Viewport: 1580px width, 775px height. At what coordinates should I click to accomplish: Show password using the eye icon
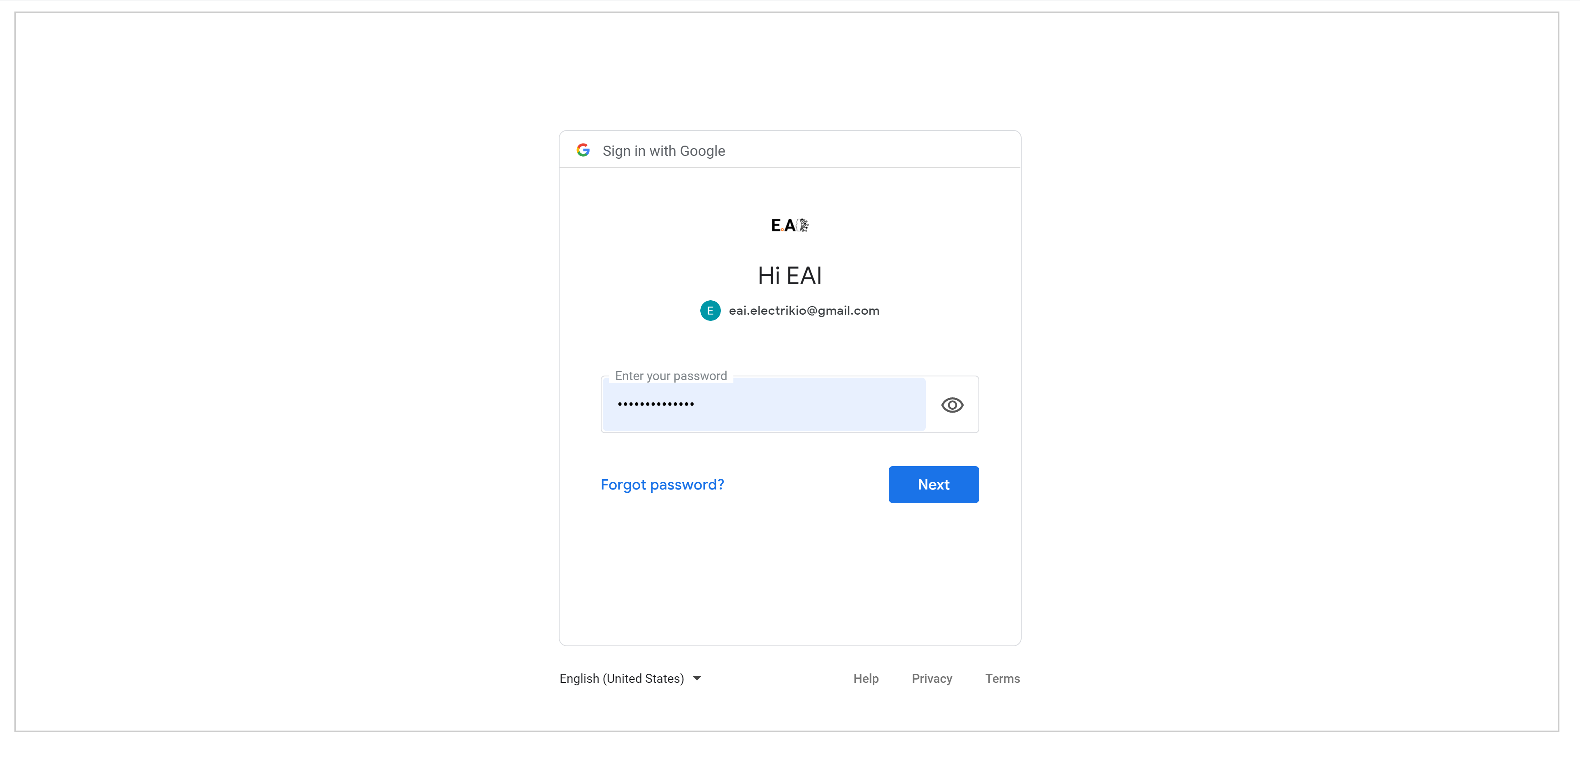[952, 405]
